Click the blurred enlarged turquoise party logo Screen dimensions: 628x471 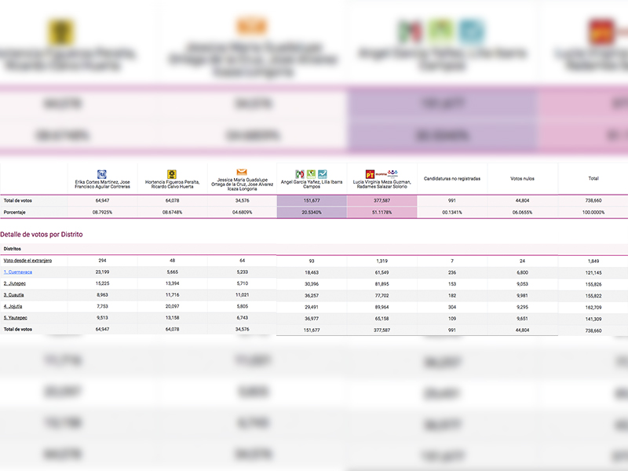tap(472, 31)
